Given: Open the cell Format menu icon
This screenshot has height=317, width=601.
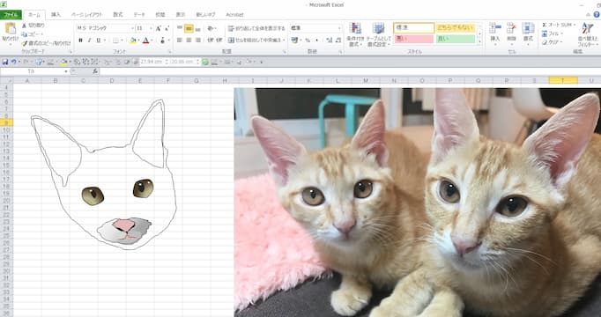Looking at the screenshot, I should [528, 29].
